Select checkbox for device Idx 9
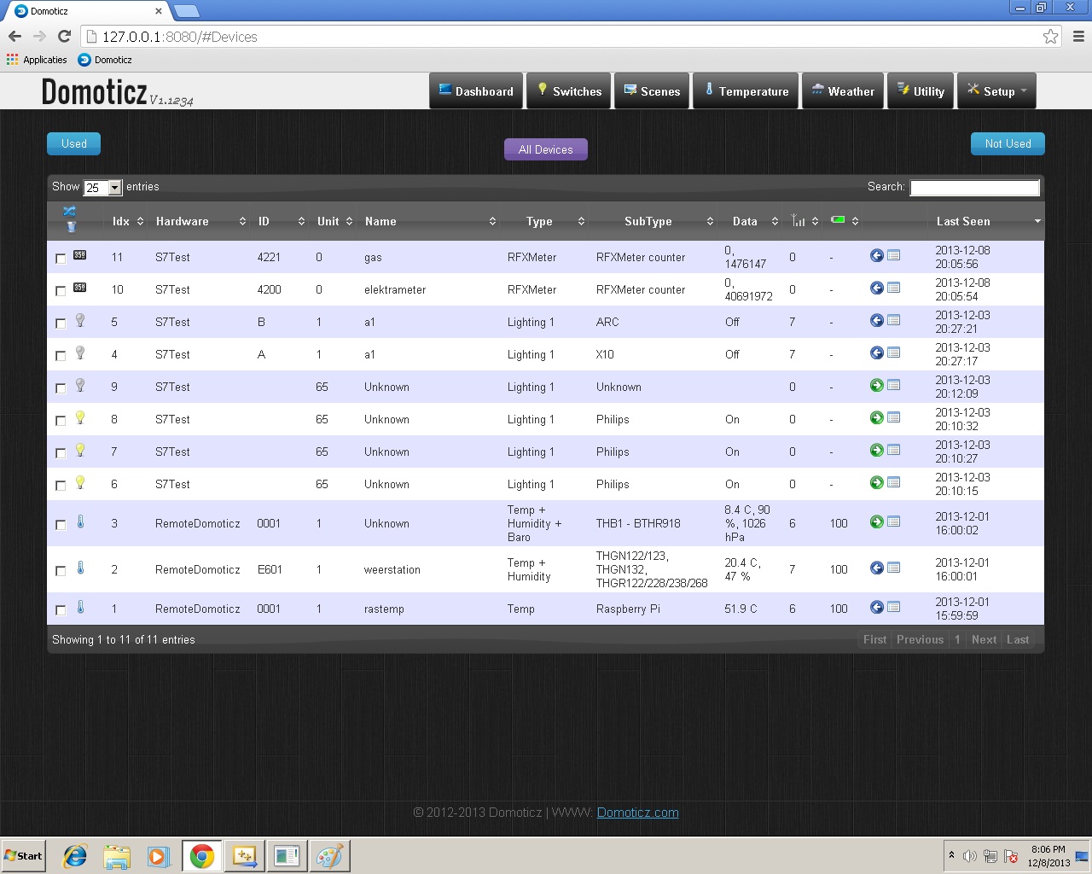 tap(61, 388)
